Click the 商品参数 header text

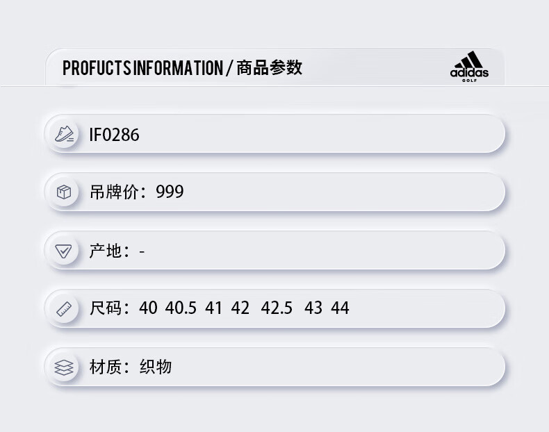(x=269, y=67)
